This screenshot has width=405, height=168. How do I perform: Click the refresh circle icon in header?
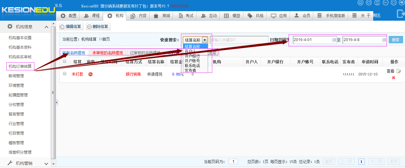click(394, 3)
